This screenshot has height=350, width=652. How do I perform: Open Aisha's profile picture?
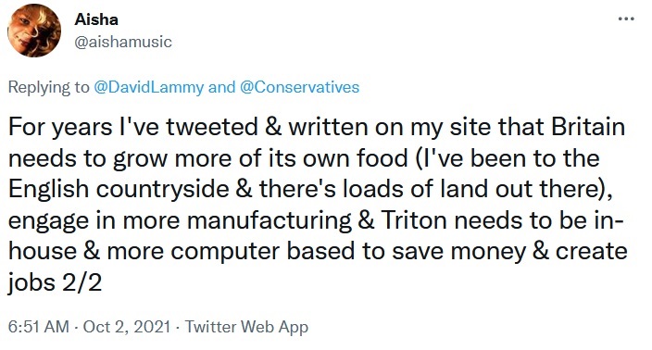point(34,31)
